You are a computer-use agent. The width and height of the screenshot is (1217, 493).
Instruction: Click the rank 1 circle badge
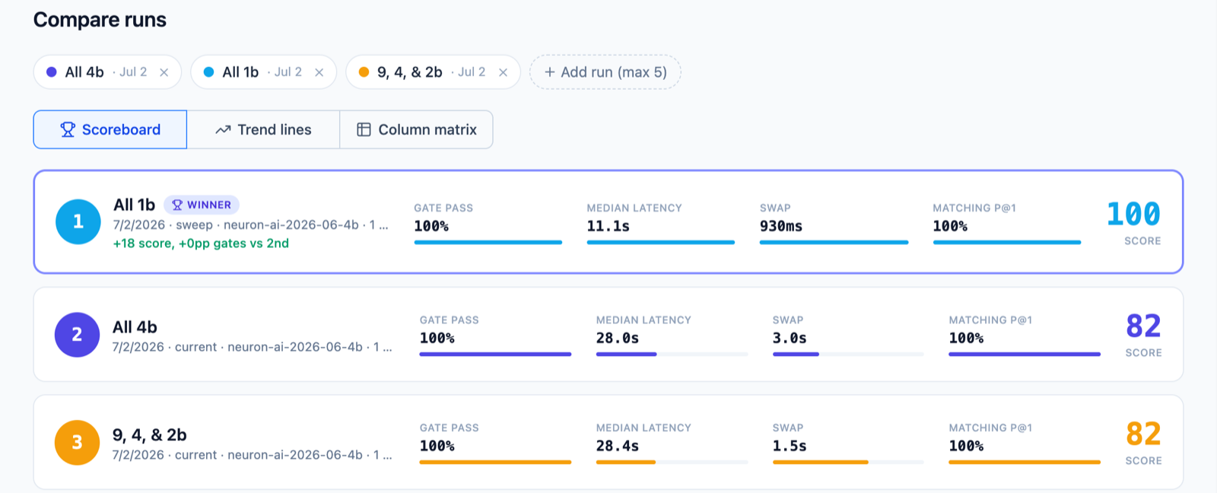coord(78,221)
